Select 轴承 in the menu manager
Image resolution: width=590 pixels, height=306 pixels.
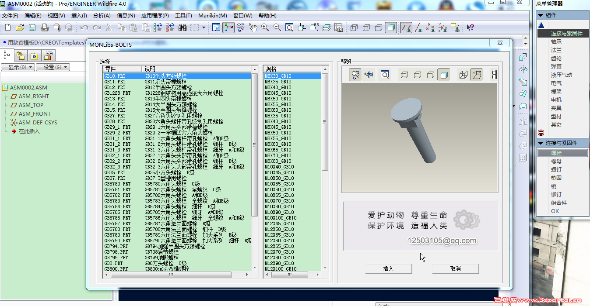pyautogui.click(x=556, y=41)
